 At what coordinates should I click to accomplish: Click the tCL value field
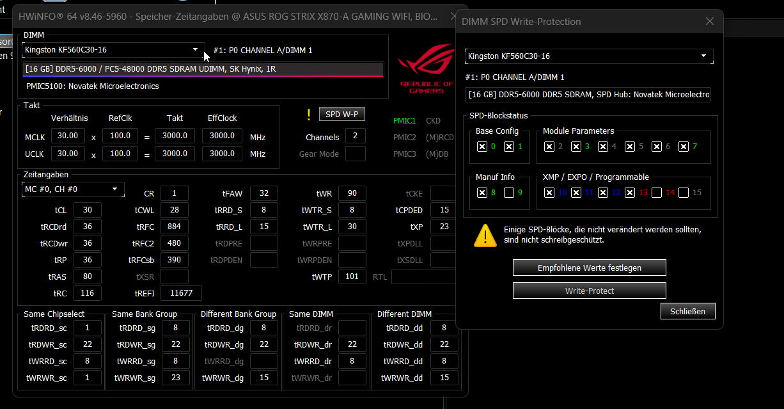point(88,210)
